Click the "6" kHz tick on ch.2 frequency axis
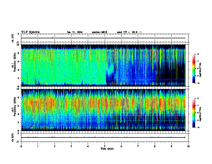This screenshot has height=164, width=212. point(18,106)
